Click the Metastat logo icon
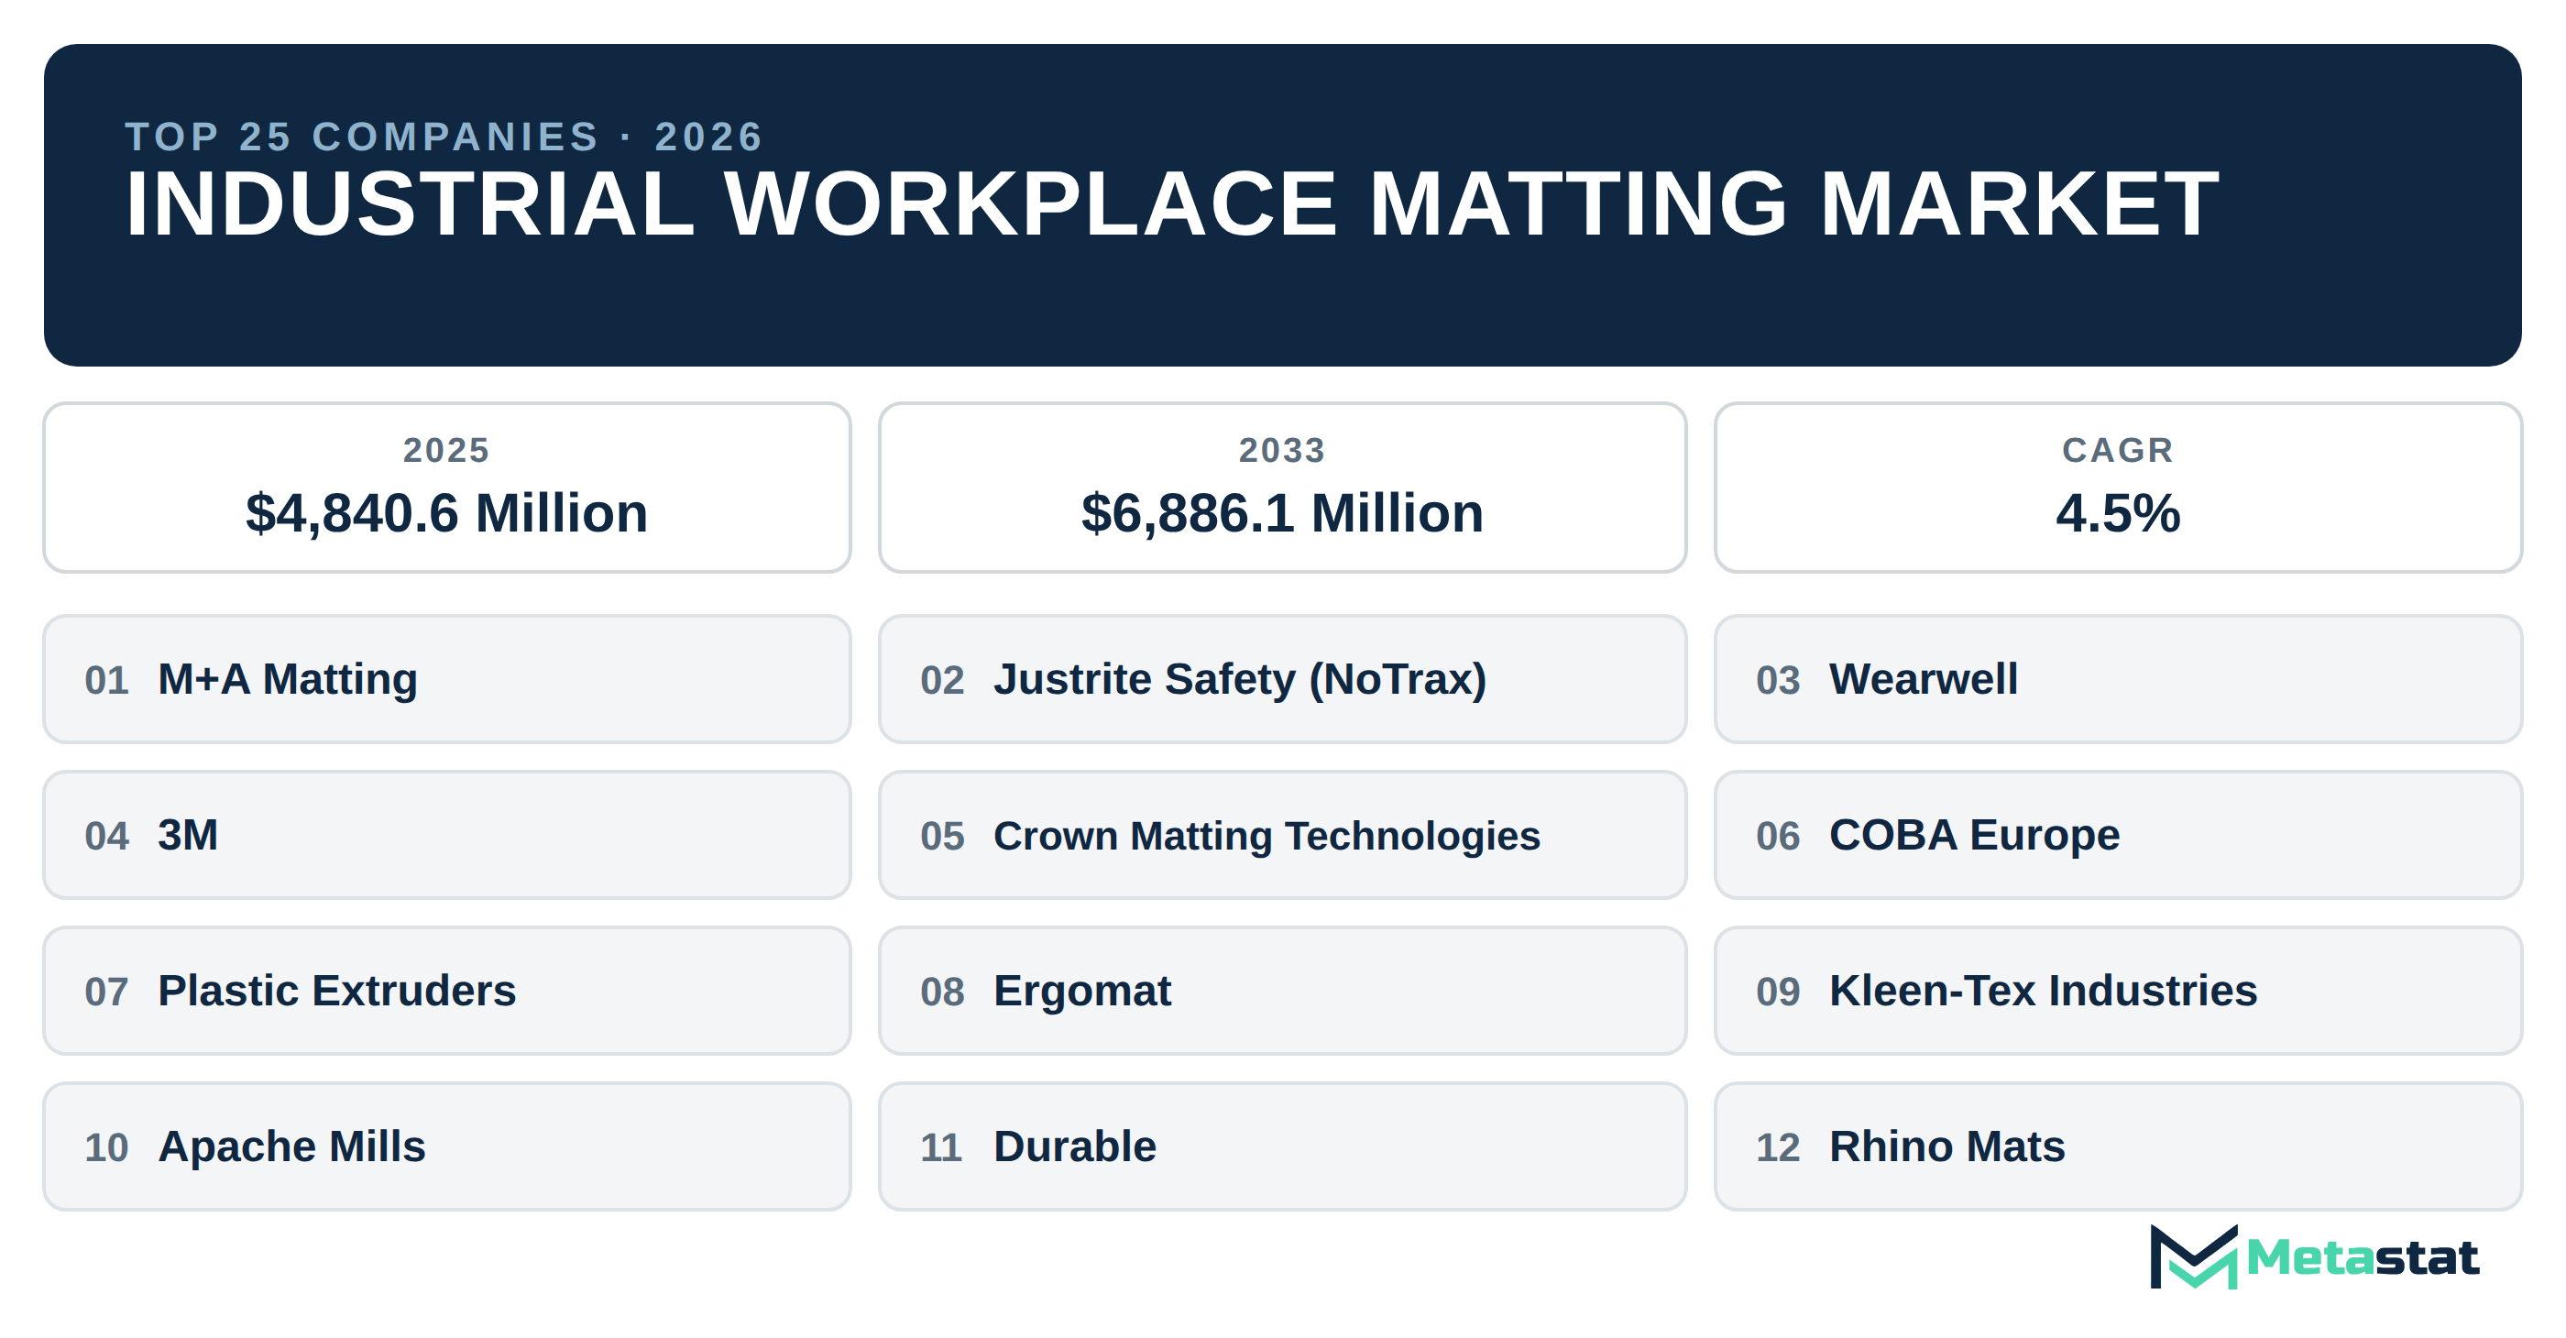2566x1338 pixels. (x=2193, y=1256)
